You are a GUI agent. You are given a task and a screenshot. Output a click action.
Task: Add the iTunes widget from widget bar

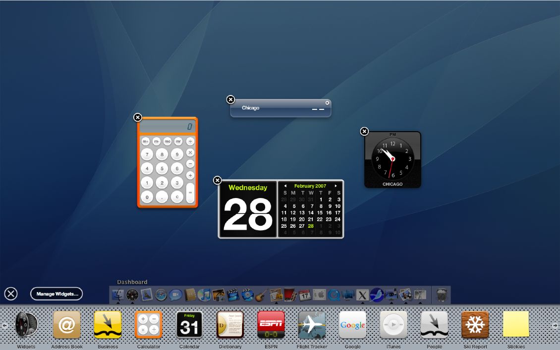[393, 324]
